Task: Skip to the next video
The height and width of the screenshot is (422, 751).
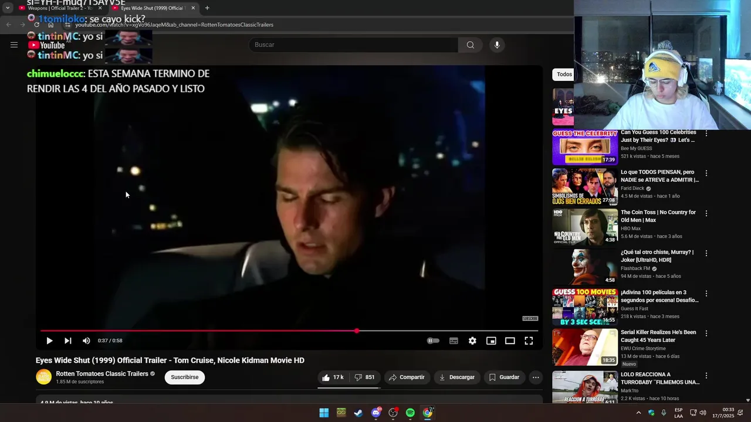Action: 68,341
